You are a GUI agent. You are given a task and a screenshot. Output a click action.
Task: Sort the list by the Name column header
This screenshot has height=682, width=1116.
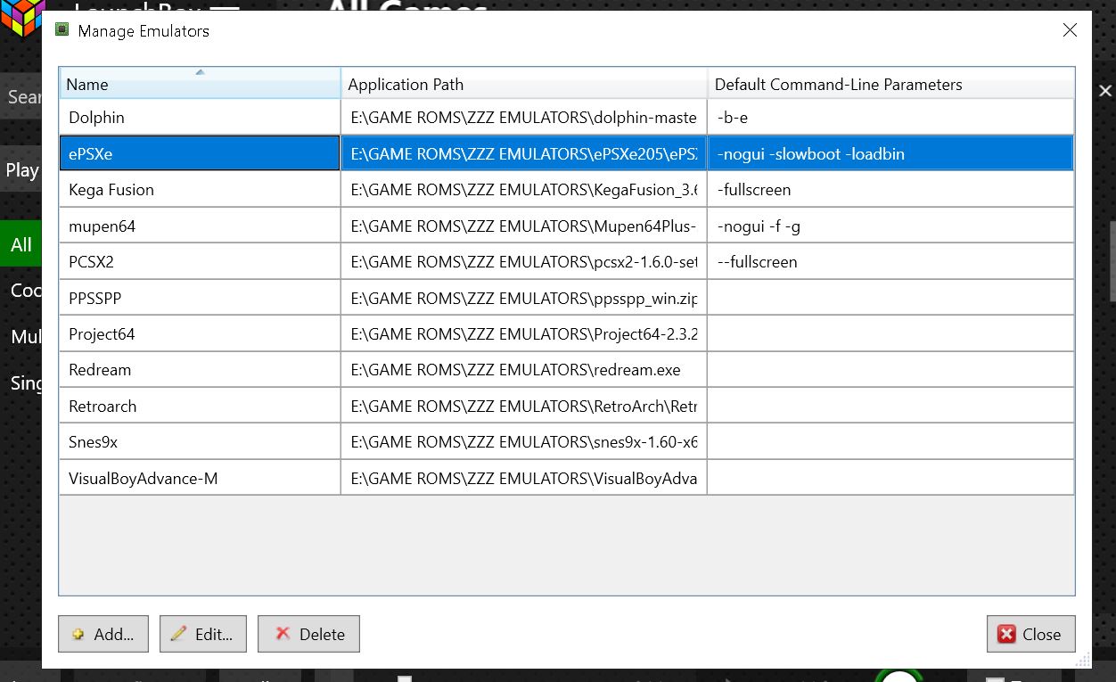[200, 83]
